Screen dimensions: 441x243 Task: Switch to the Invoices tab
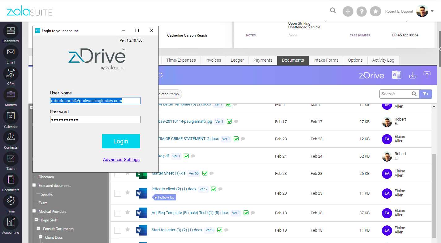coord(213,60)
